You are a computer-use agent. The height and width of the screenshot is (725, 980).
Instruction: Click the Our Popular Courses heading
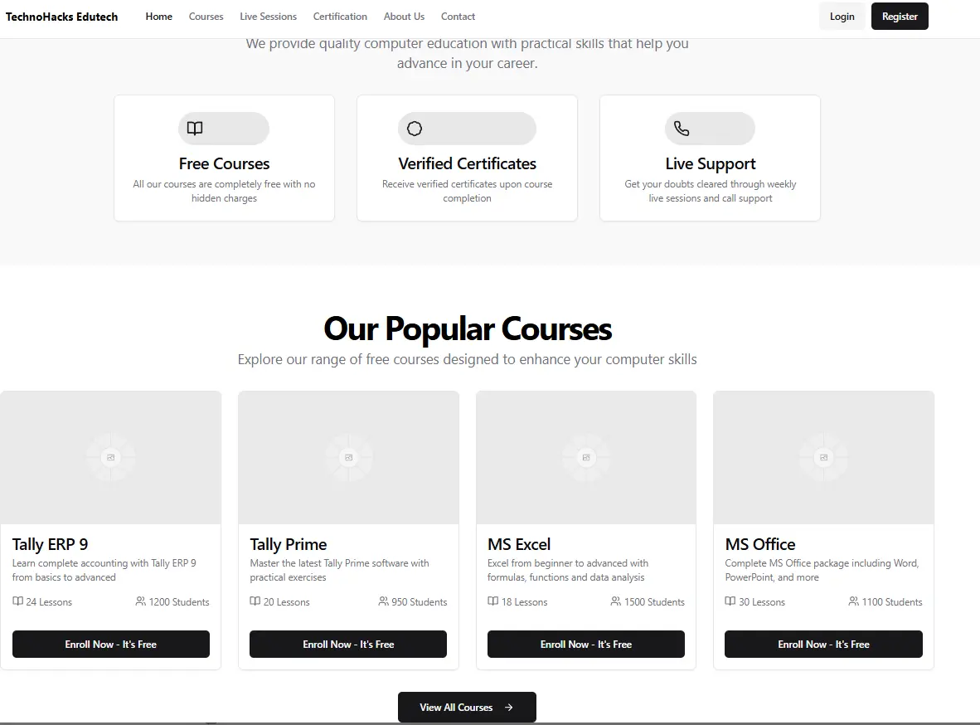pyautogui.click(x=468, y=328)
